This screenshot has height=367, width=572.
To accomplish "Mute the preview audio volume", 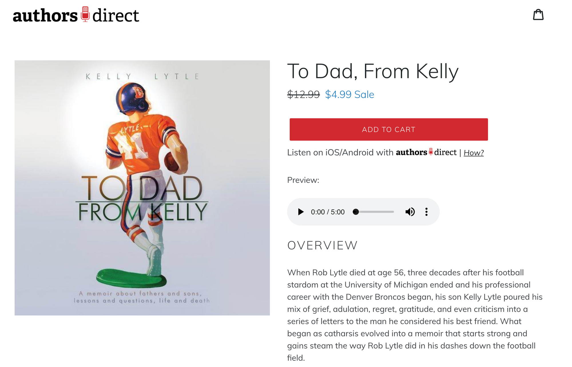I will [x=410, y=212].
